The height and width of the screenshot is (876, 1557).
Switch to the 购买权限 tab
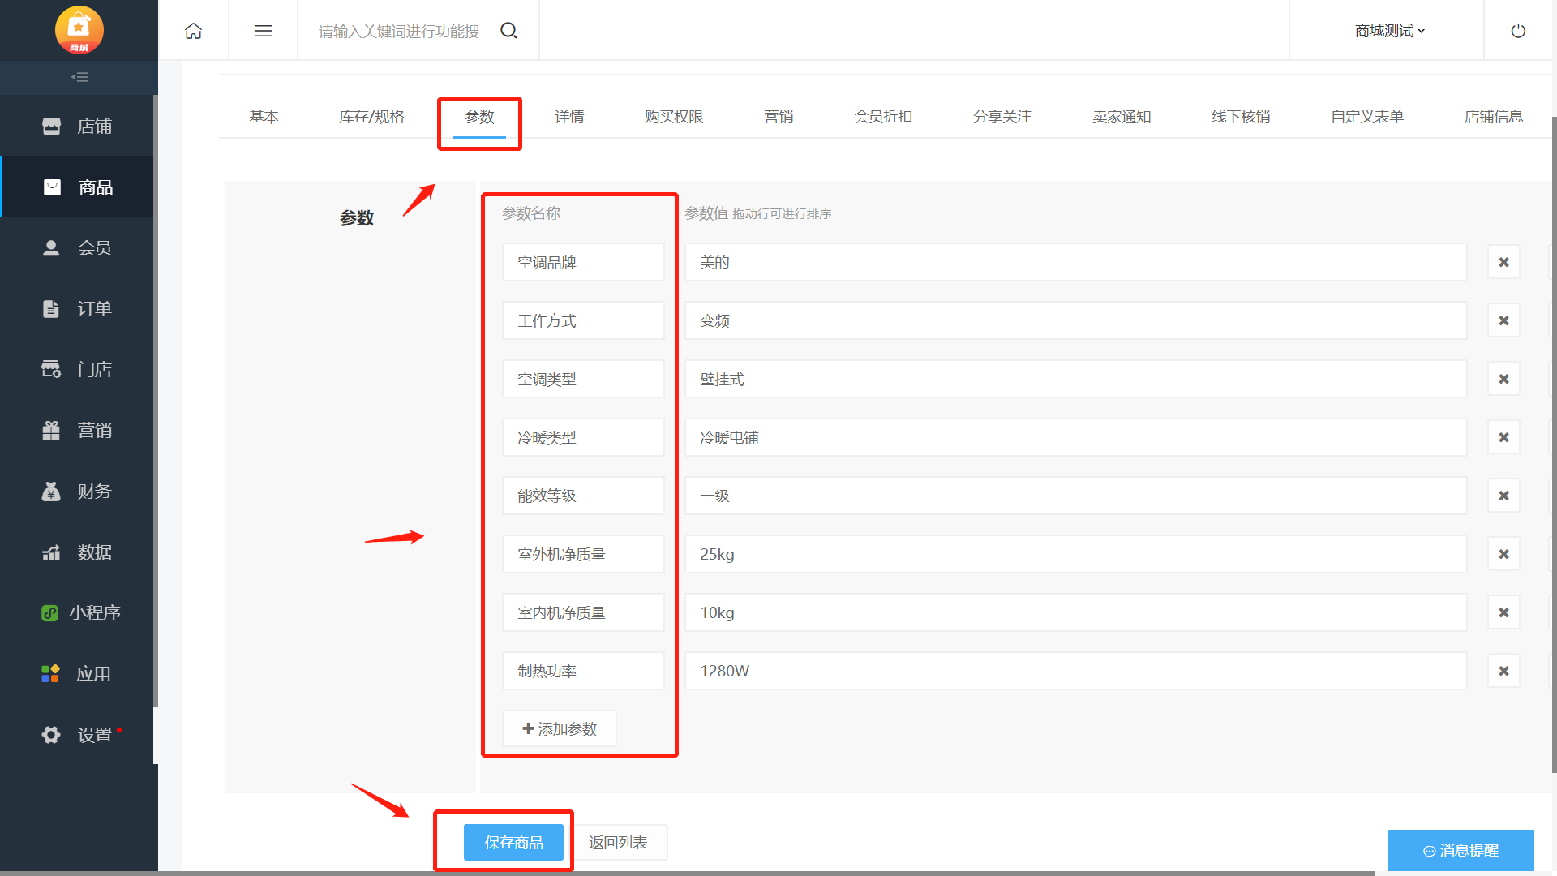coord(674,117)
